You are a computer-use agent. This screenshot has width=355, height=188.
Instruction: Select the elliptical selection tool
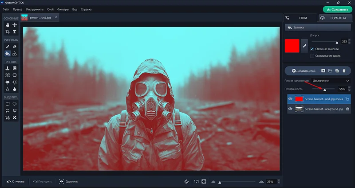15,104
